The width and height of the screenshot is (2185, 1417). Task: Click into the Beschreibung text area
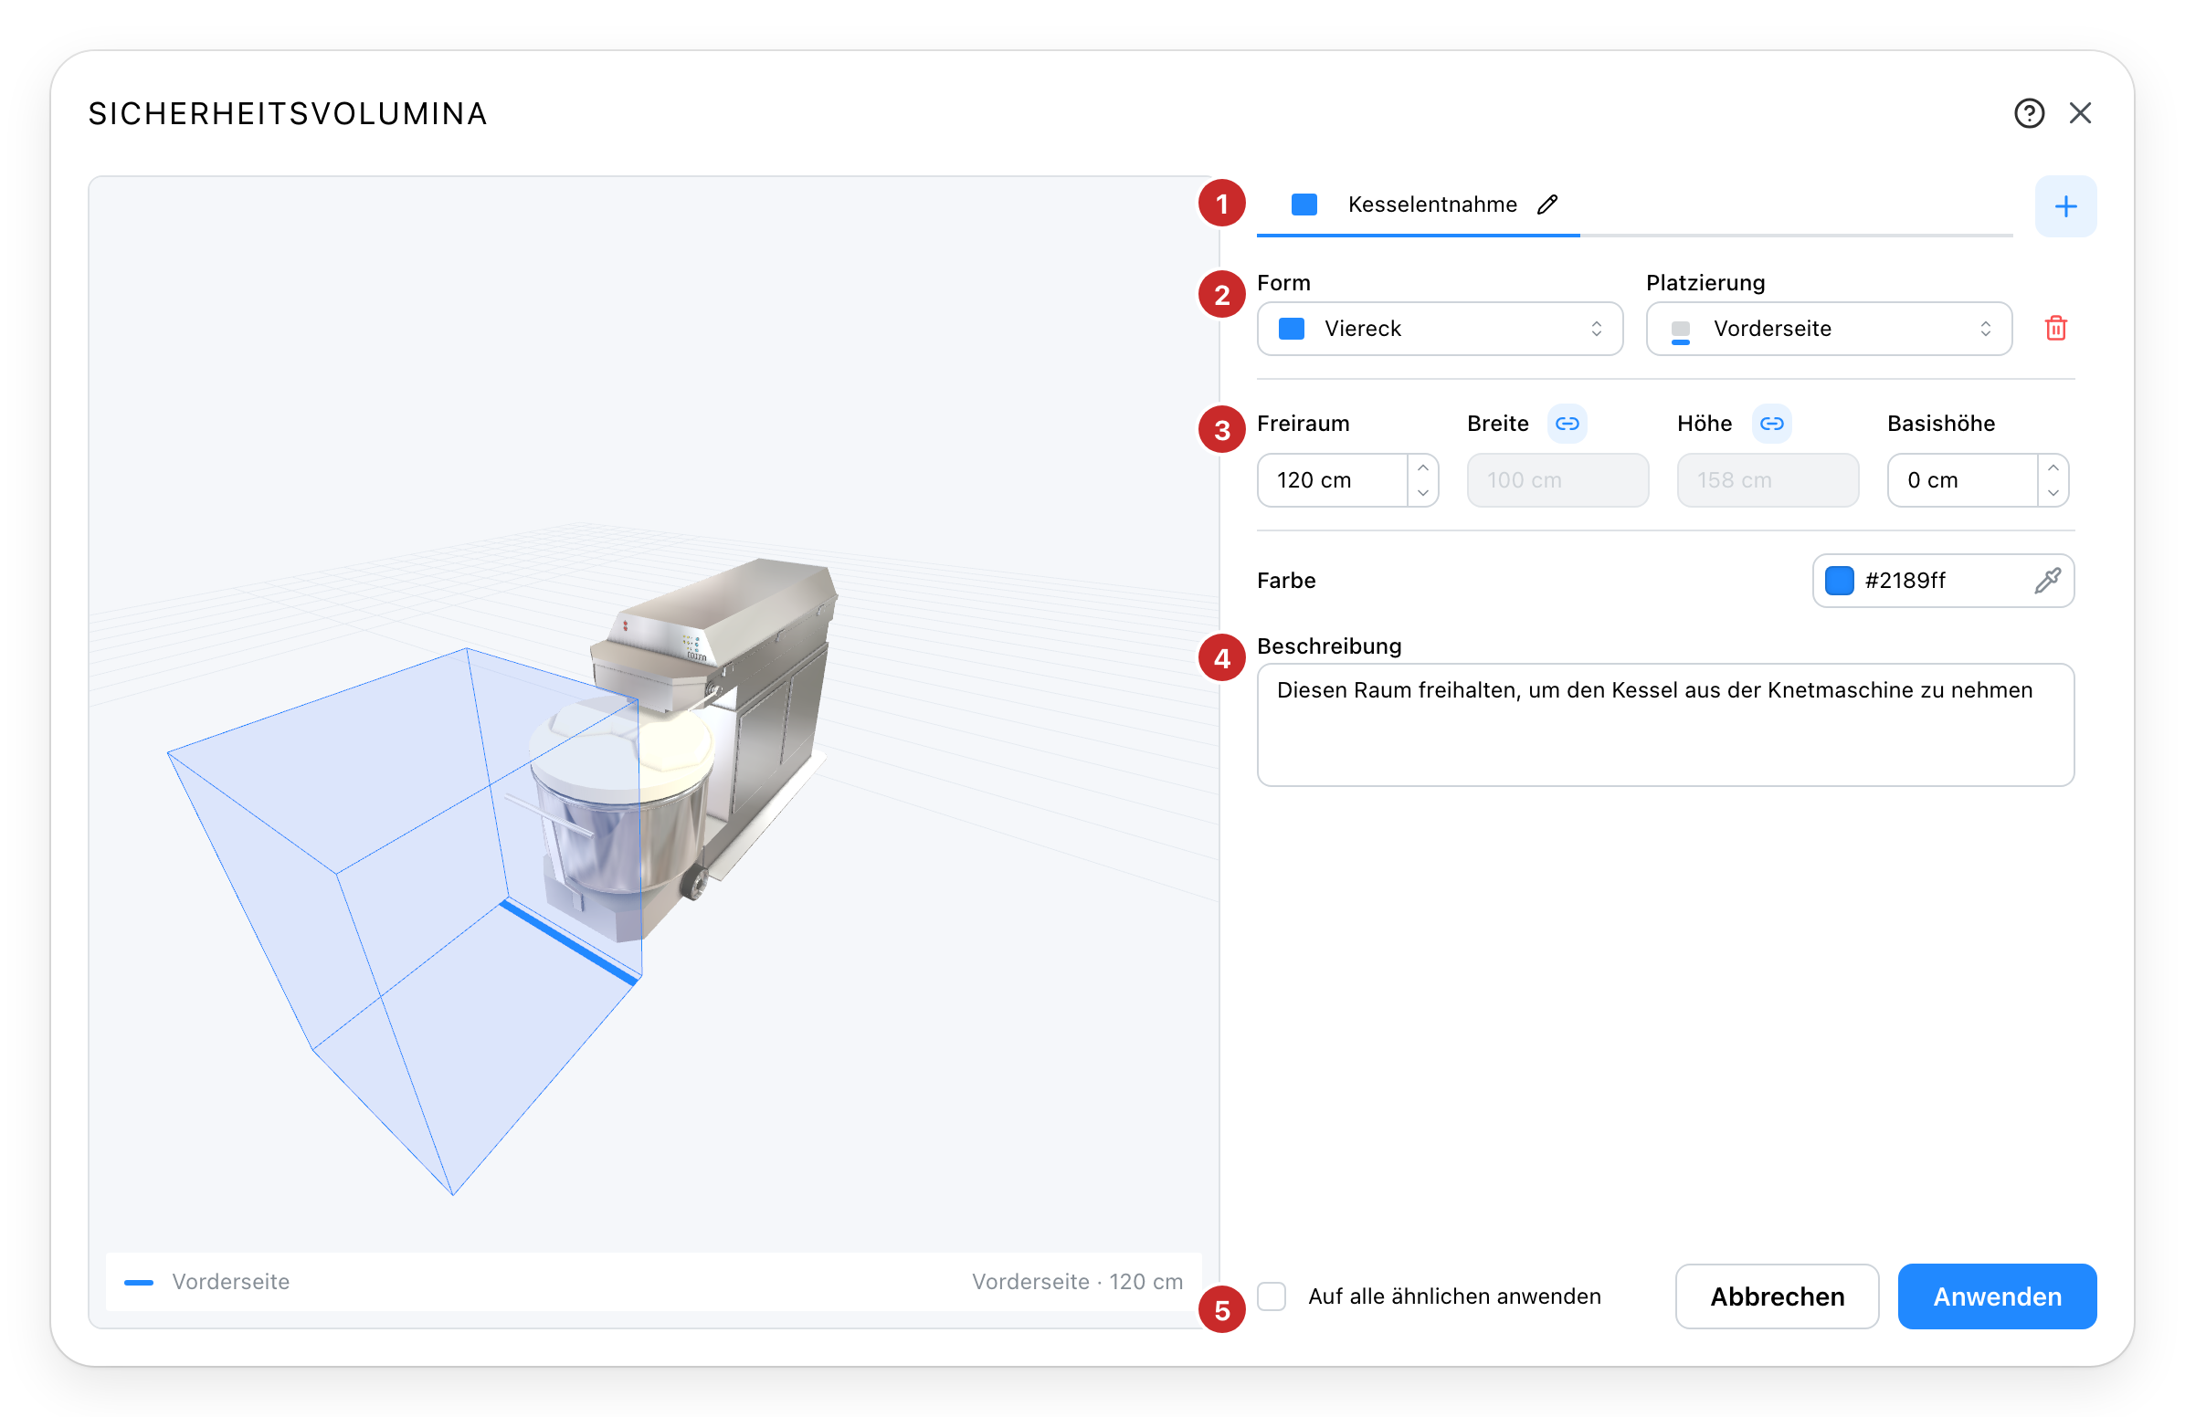click(1665, 725)
